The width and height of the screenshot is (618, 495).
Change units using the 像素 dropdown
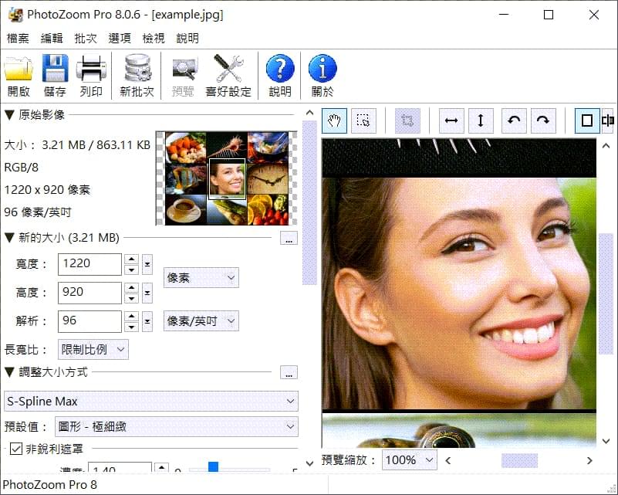click(201, 277)
